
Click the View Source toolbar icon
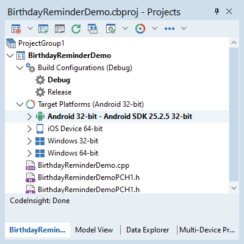click(60, 29)
